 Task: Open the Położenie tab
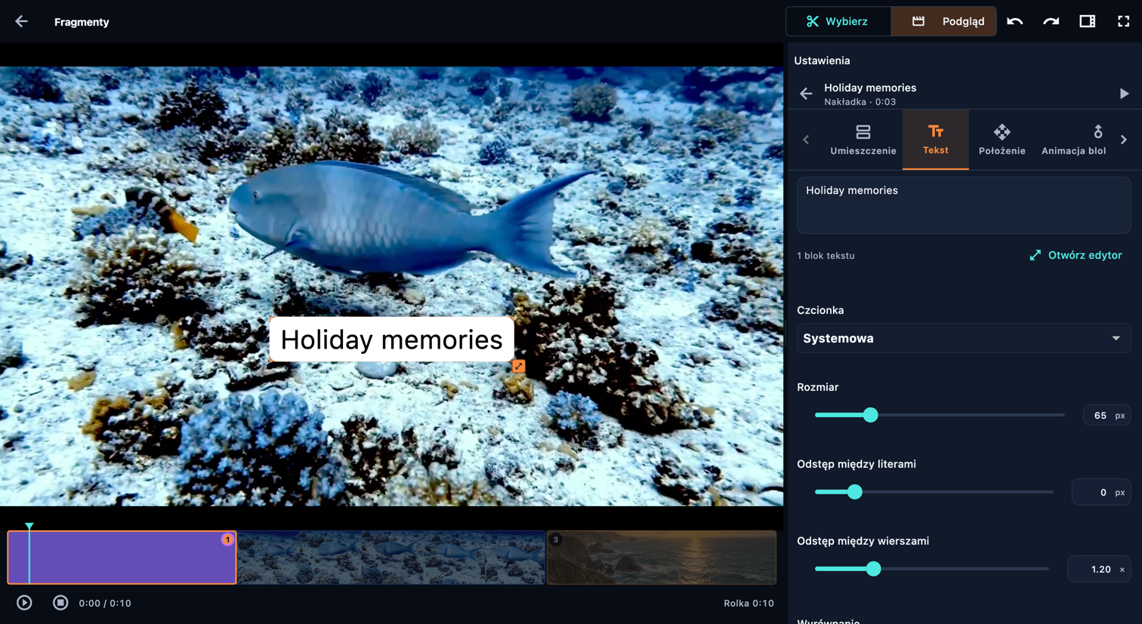coord(1002,140)
